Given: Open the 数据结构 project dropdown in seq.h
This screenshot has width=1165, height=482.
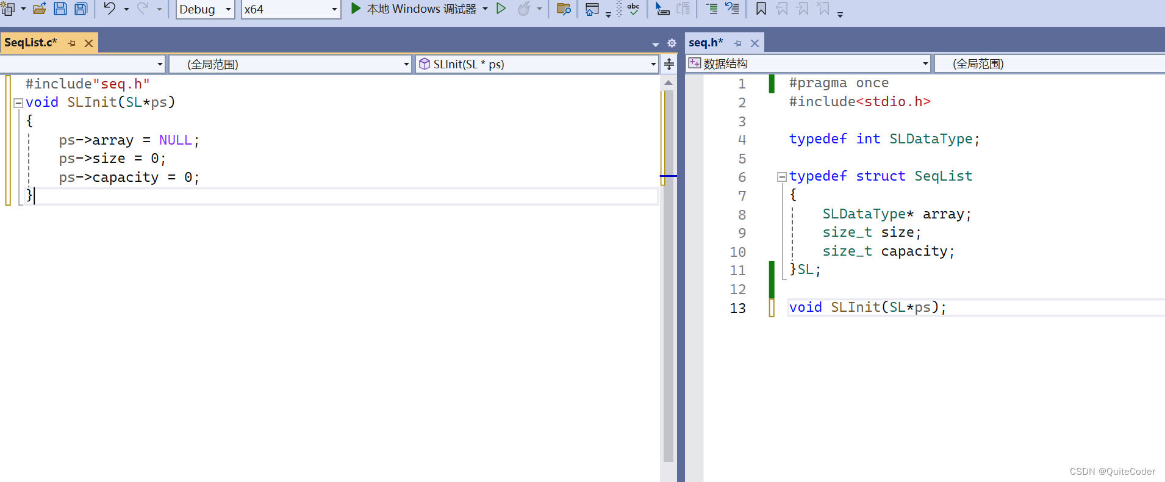Looking at the screenshot, I should click(x=808, y=63).
